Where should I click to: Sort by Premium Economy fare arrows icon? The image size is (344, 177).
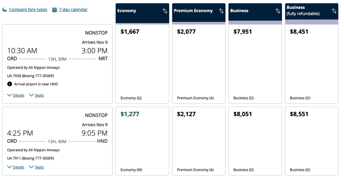point(221,11)
